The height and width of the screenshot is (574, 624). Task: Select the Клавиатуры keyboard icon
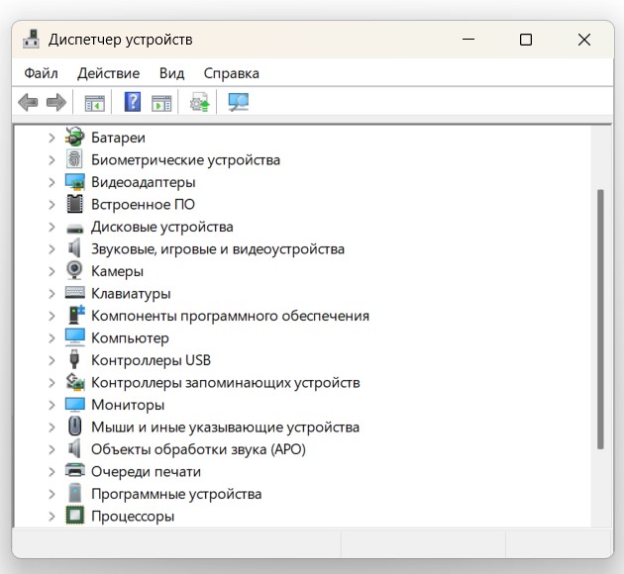pos(75,293)
